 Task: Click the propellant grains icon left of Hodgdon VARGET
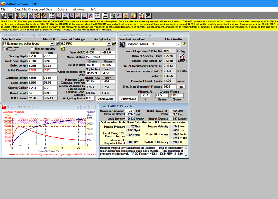(122, 45)
